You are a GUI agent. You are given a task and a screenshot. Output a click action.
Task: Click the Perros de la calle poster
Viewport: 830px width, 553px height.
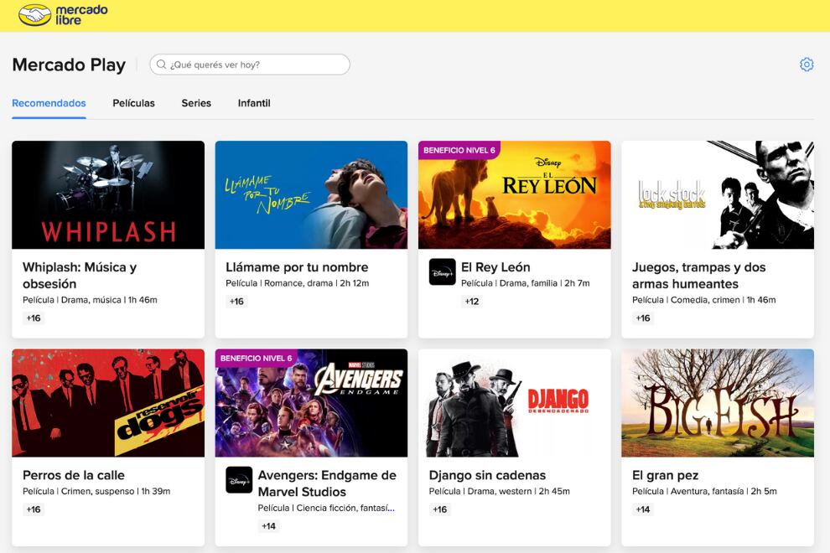(107, 403)
